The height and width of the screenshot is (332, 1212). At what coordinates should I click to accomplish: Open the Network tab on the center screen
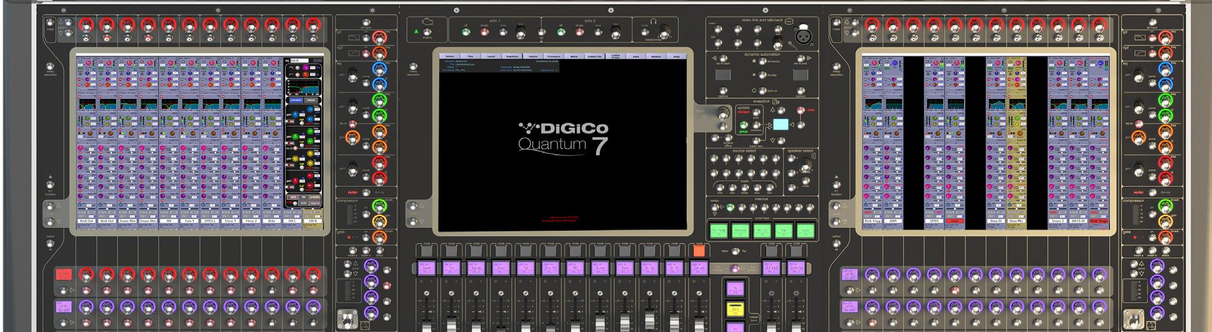click(x=656, y=56)
